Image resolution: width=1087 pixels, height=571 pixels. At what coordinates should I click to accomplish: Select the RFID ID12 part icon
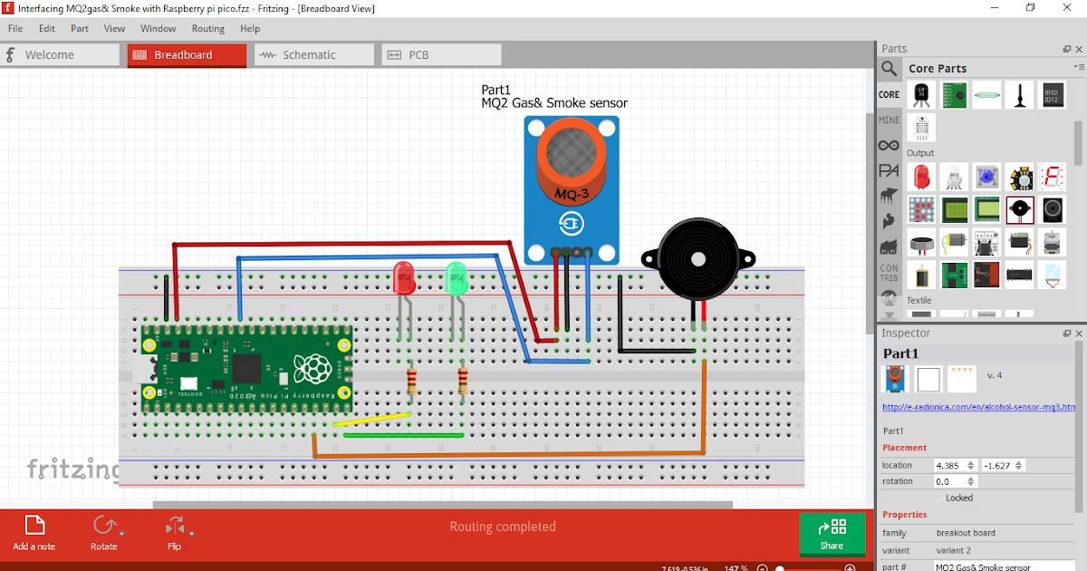pyautogui.click(x=1052, y=95)
